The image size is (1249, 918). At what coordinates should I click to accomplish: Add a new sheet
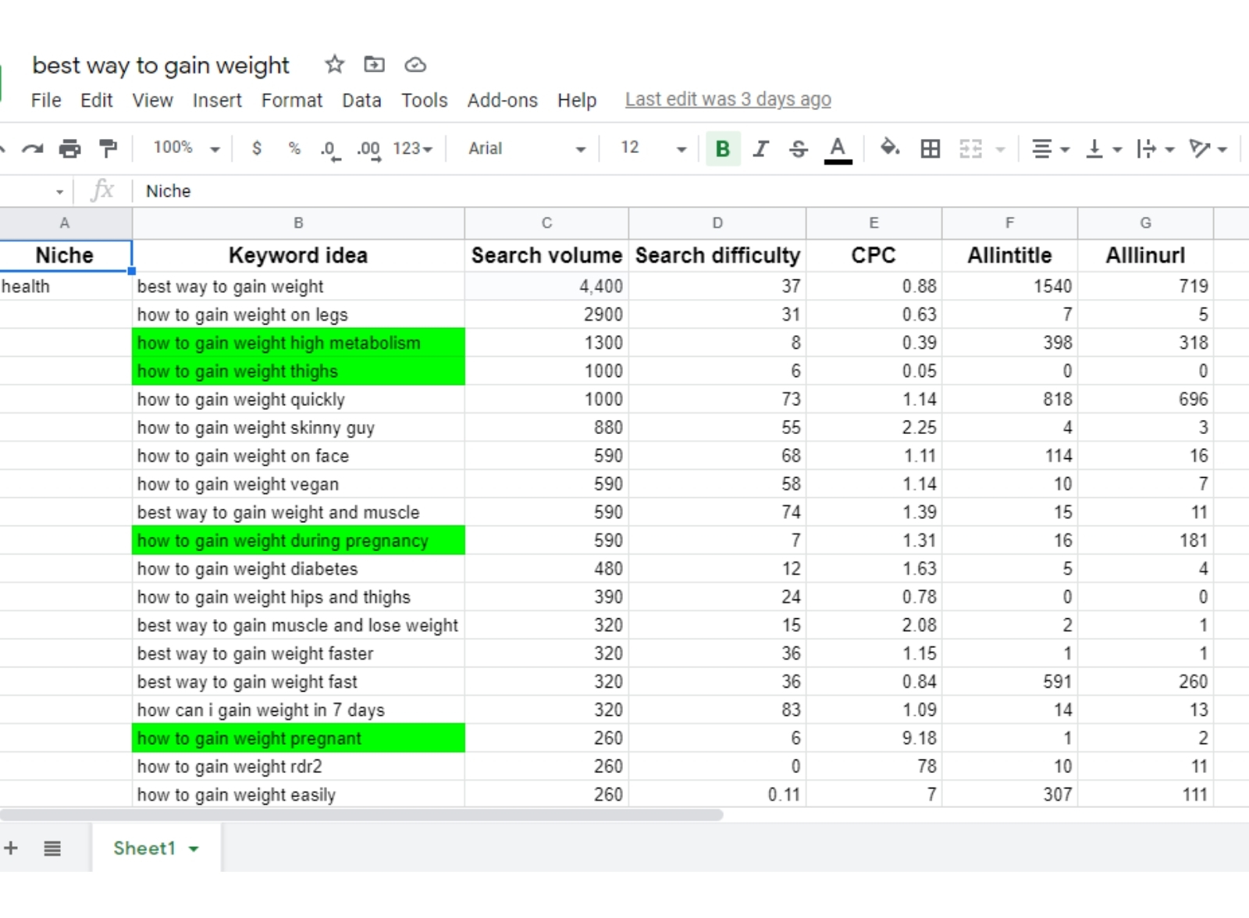point(12,849)
